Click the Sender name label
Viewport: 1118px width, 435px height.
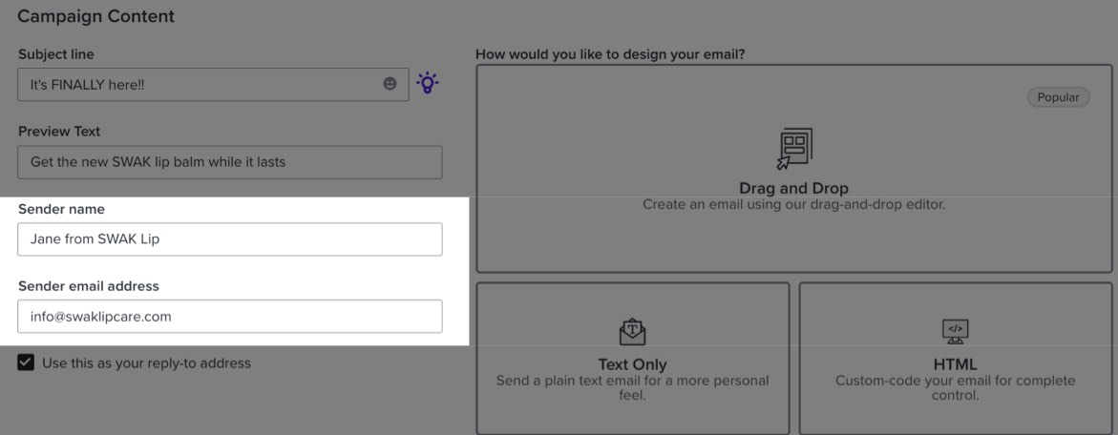[x=61, y=209]
